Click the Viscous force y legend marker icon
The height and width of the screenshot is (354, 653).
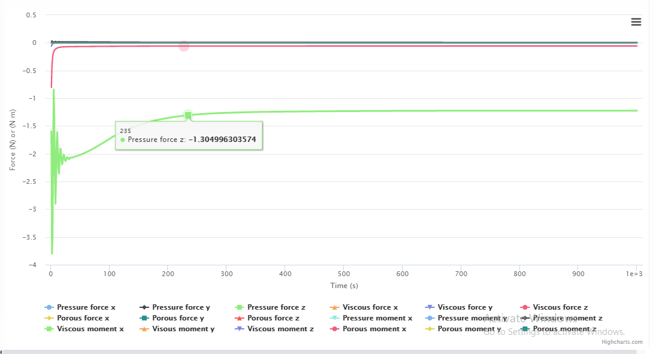(431, 307)
